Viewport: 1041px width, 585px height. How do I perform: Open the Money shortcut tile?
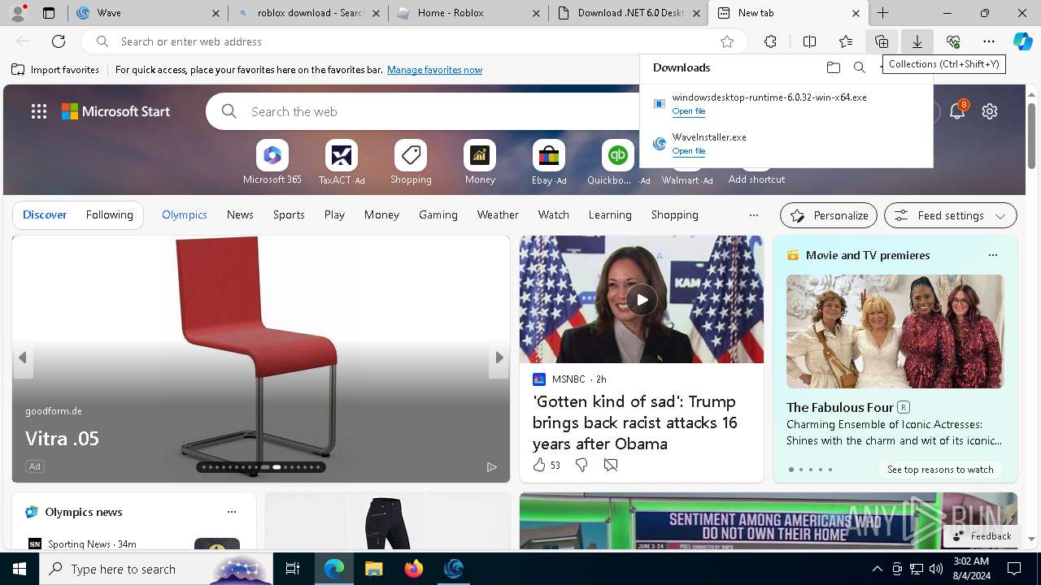(x=480, y=162)
